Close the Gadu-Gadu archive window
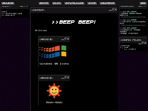The height and width of the screenshot is (111, 148). [x=68, y=77]
